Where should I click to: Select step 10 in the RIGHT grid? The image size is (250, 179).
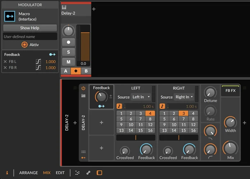174,125
